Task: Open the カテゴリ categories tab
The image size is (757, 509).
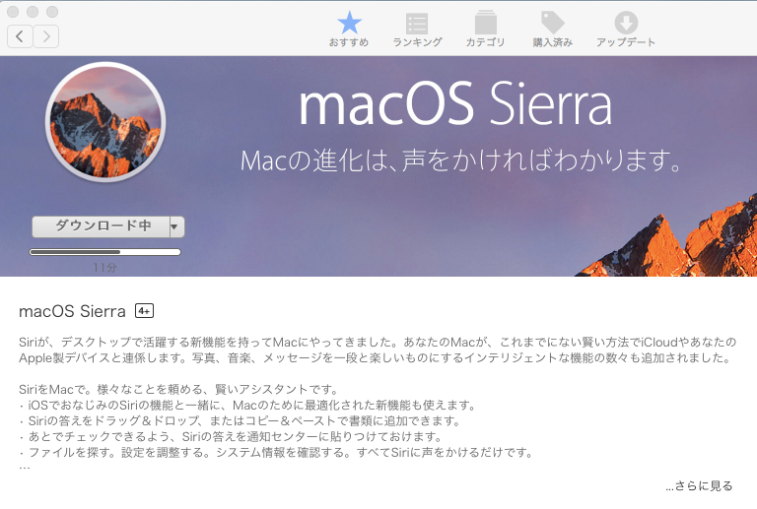Action: tap(485, 29)
